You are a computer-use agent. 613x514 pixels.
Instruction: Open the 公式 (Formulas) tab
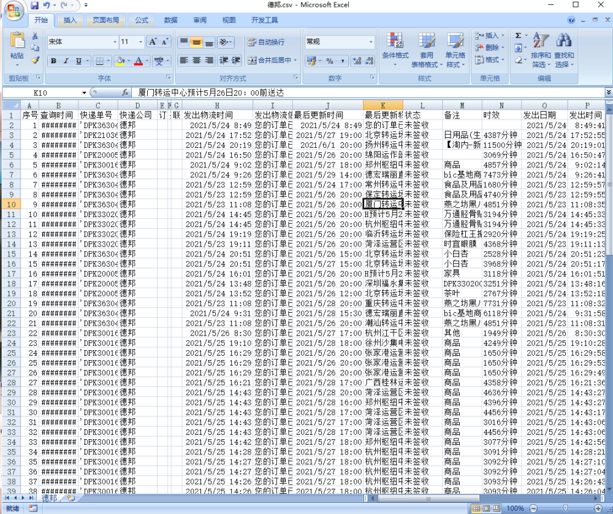coord(142,20)
